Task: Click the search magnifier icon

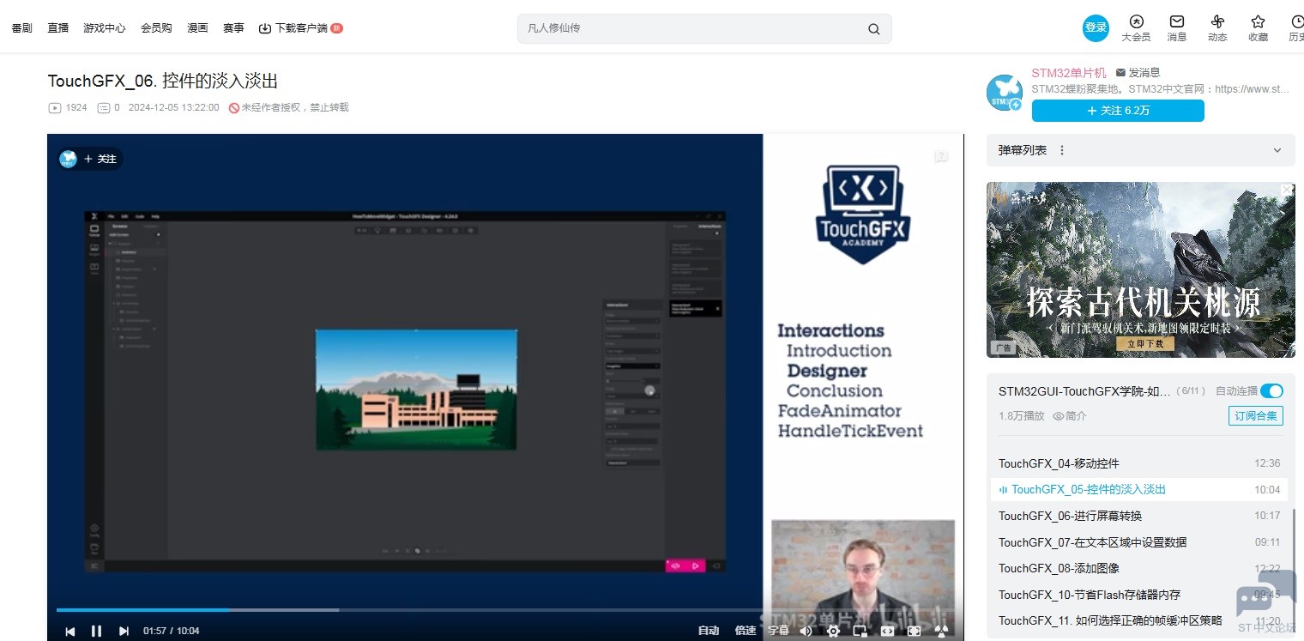Action: click(873, 28)
